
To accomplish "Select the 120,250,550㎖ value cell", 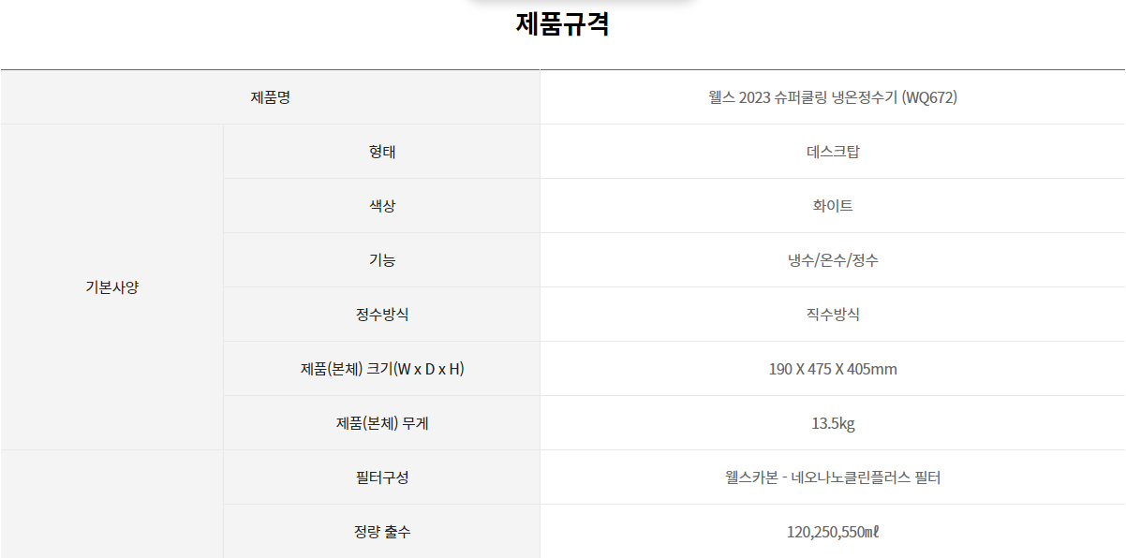I will click(x=833, y=532).
